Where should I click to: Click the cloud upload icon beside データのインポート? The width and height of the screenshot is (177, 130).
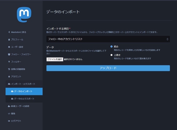pos(12,91)
